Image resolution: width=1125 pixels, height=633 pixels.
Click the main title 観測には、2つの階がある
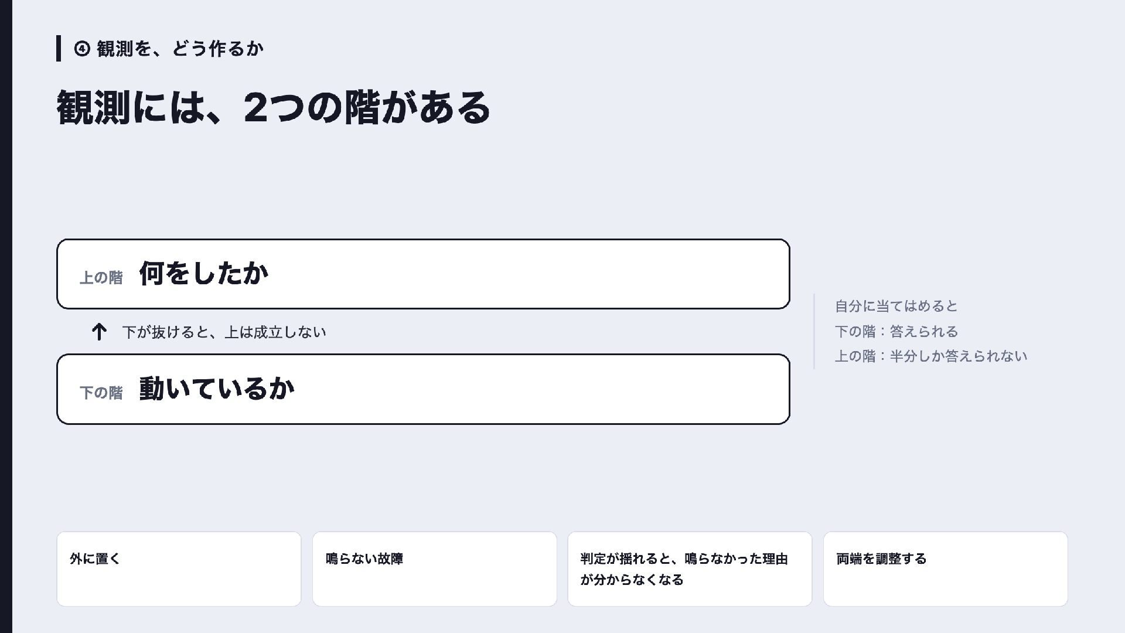pyautogui.click(x=273, y=108)
